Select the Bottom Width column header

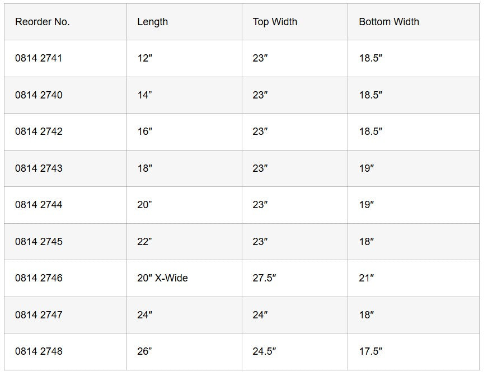pyautogui.click(x=389, y=22)
